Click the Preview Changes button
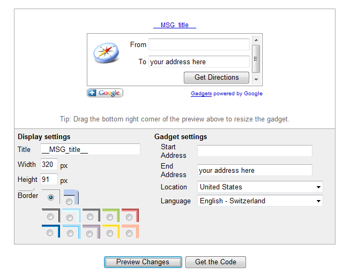343x275 pixels. 143,262
